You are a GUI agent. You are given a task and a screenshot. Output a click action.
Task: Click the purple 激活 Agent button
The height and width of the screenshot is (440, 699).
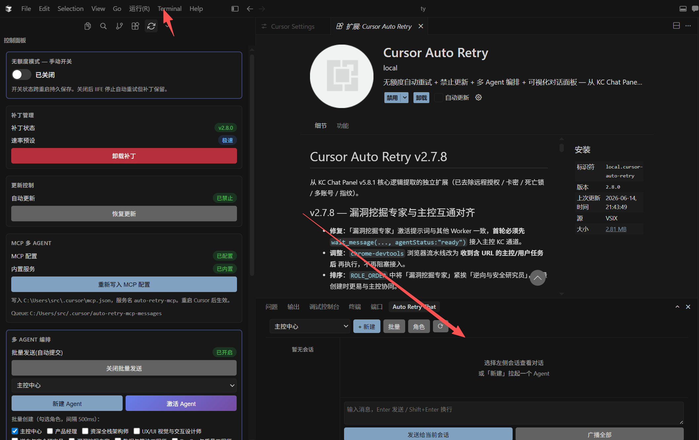[181, 403]
